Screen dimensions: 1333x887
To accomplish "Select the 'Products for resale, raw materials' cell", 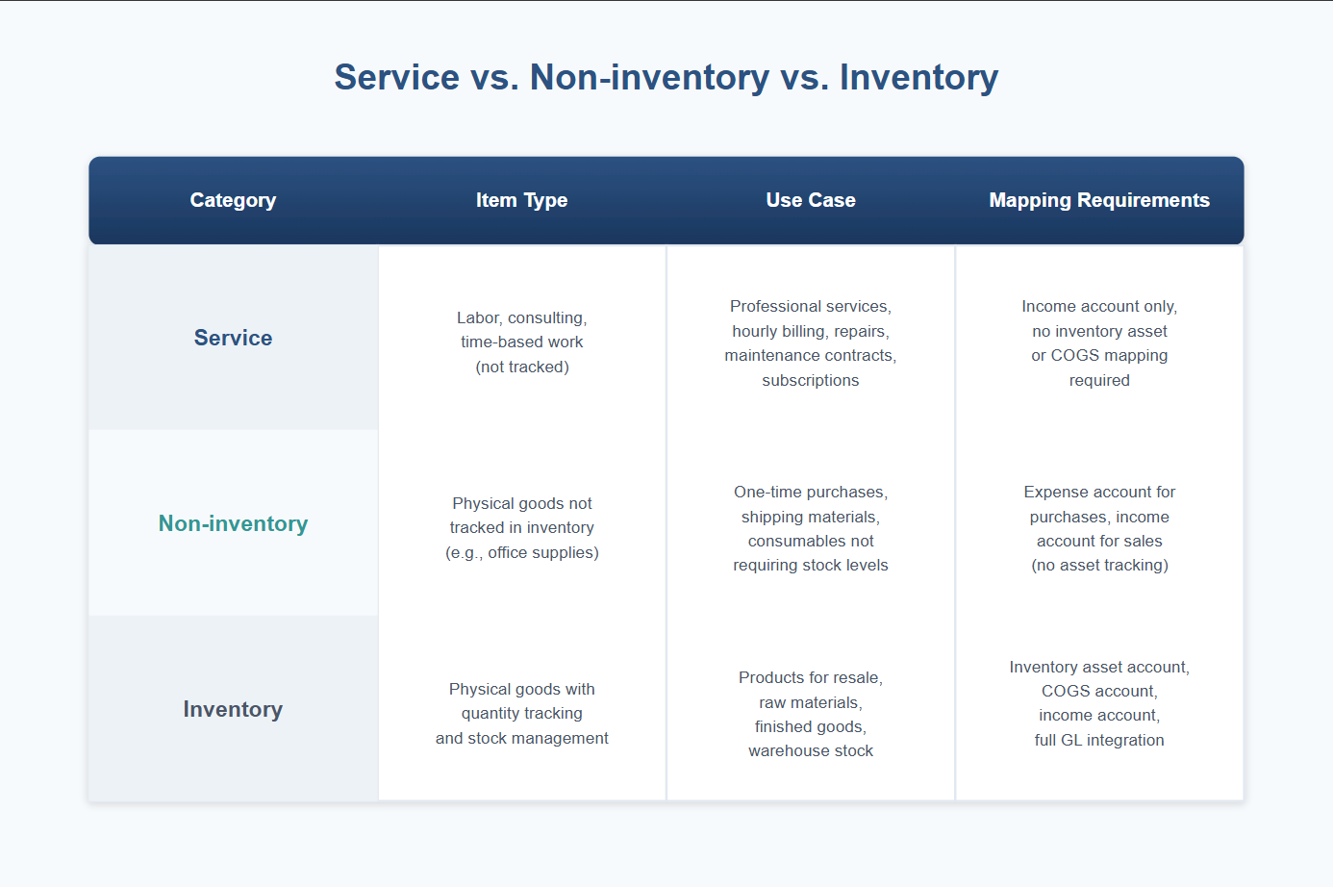I will (810, 714).
